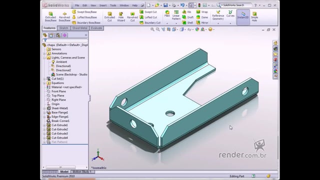Select Boundary Boss/Base

86,22
